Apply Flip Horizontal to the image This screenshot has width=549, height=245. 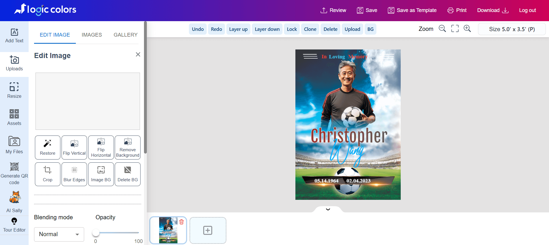[x=101, y=148]
